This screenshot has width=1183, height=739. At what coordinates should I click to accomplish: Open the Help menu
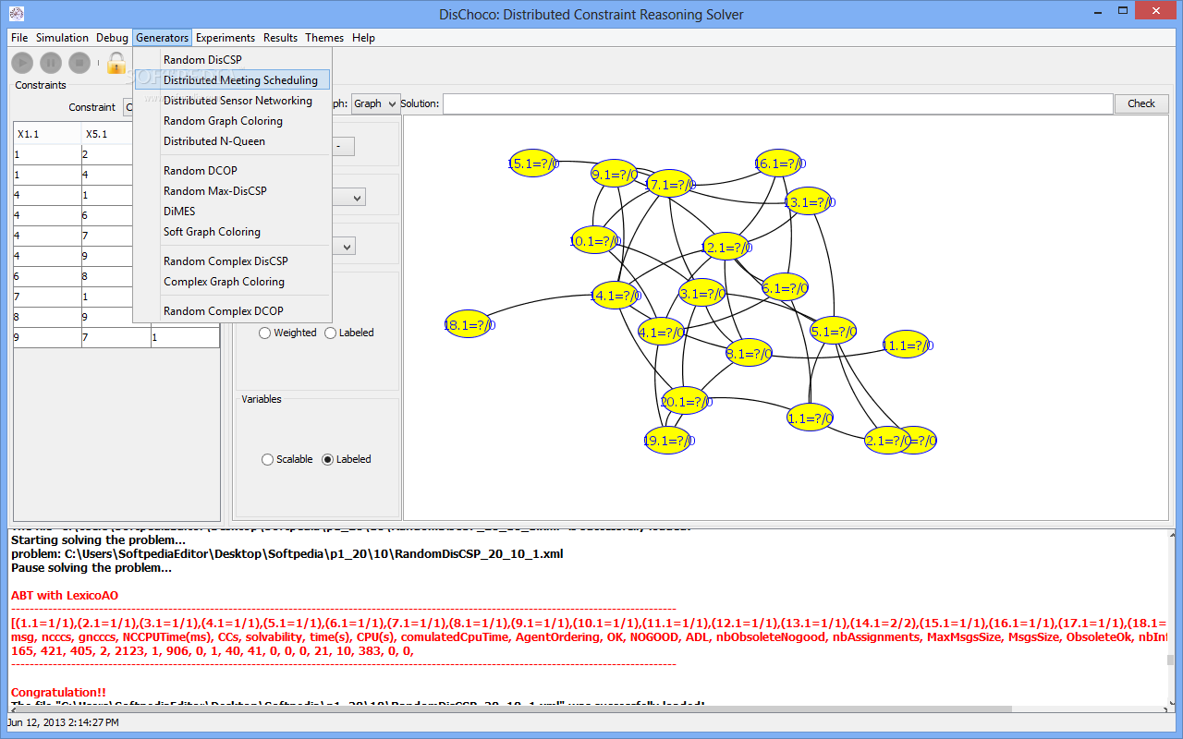point(363,38)
